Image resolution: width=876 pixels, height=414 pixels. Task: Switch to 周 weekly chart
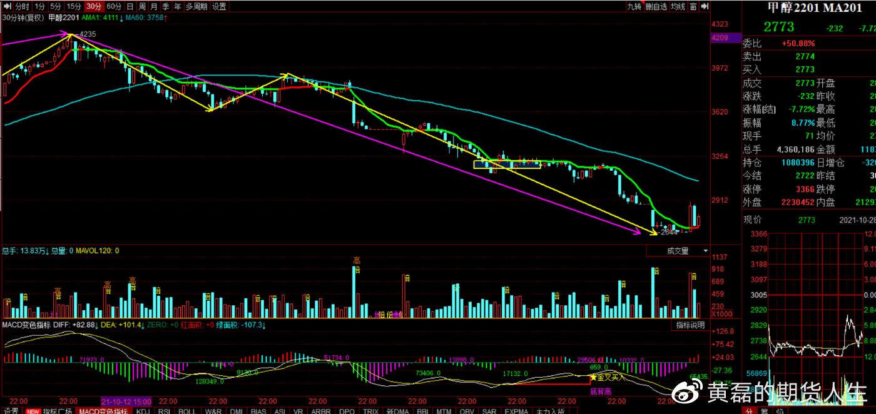(x=142, y=6)
